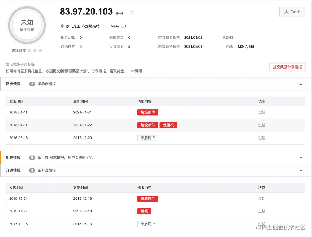Screen dimensions: 312x237
Task: Click discovery date 2019-11-27
Action: click(x=18, y=211)
